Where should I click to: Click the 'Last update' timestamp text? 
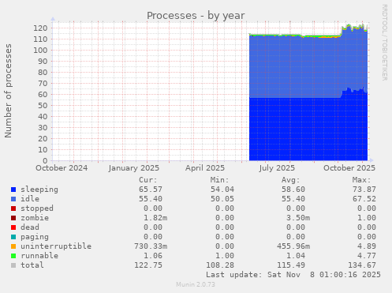pyautogui.click(x=293, y=275)
